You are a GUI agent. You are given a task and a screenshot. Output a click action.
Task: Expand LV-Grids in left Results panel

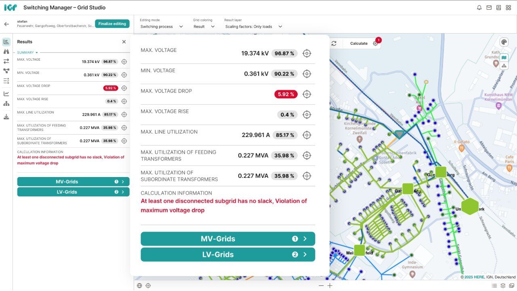coord(73,192)
